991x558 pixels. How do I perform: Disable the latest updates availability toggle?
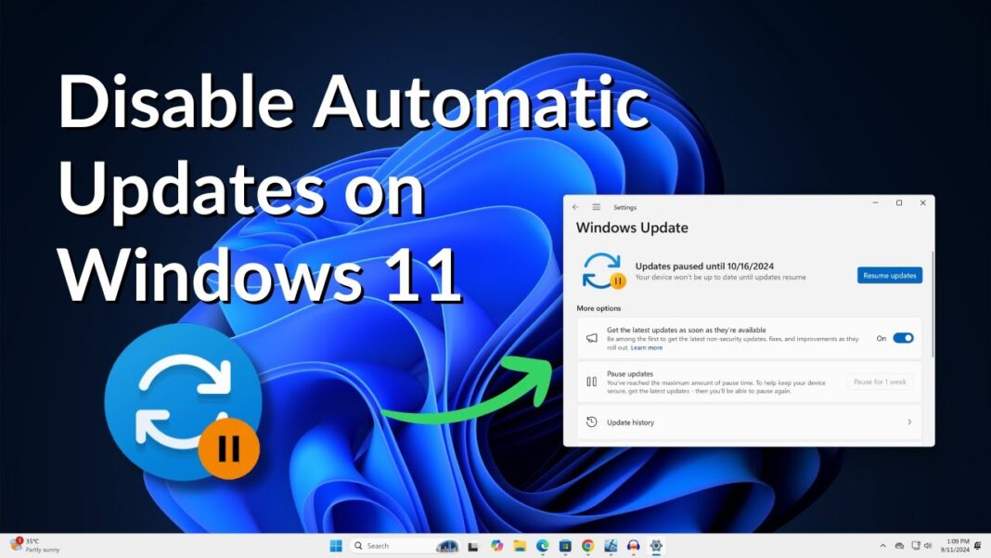coord(902,338)
